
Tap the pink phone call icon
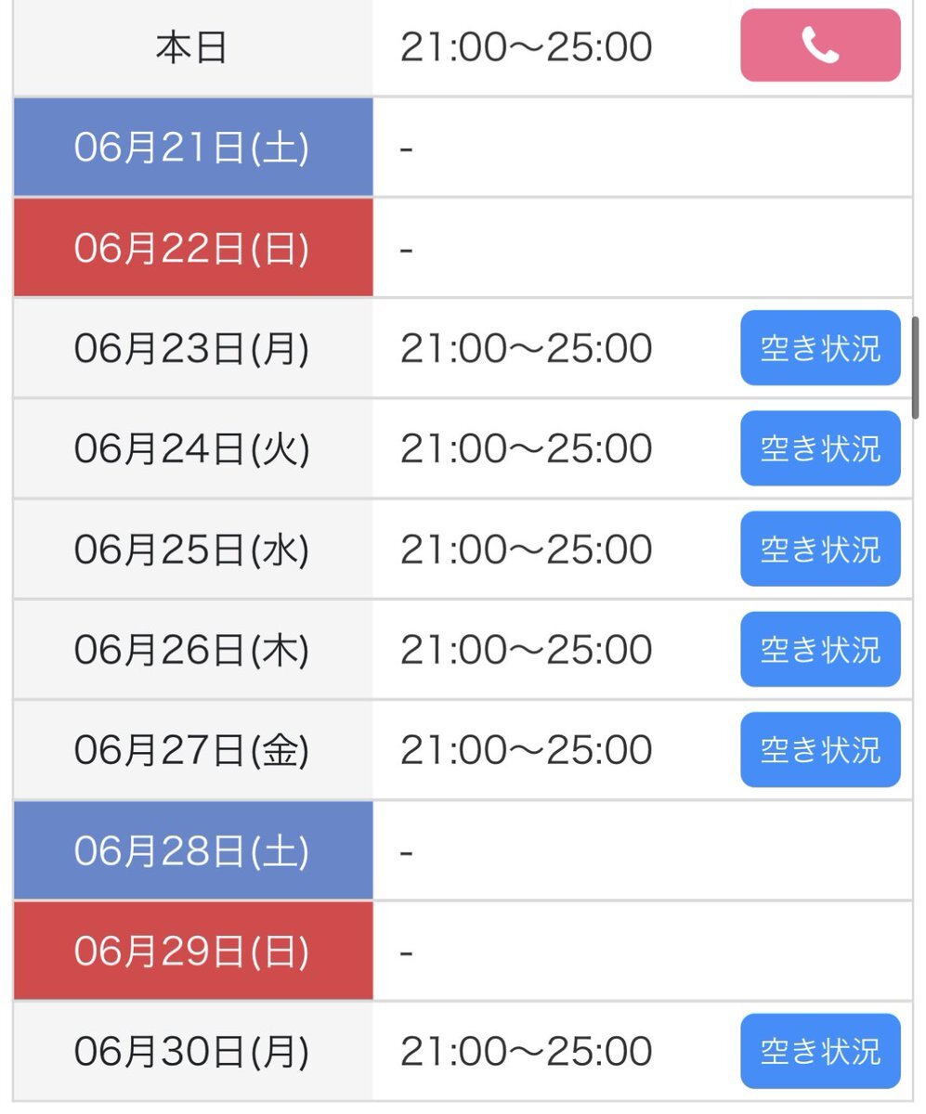point(820,45)
